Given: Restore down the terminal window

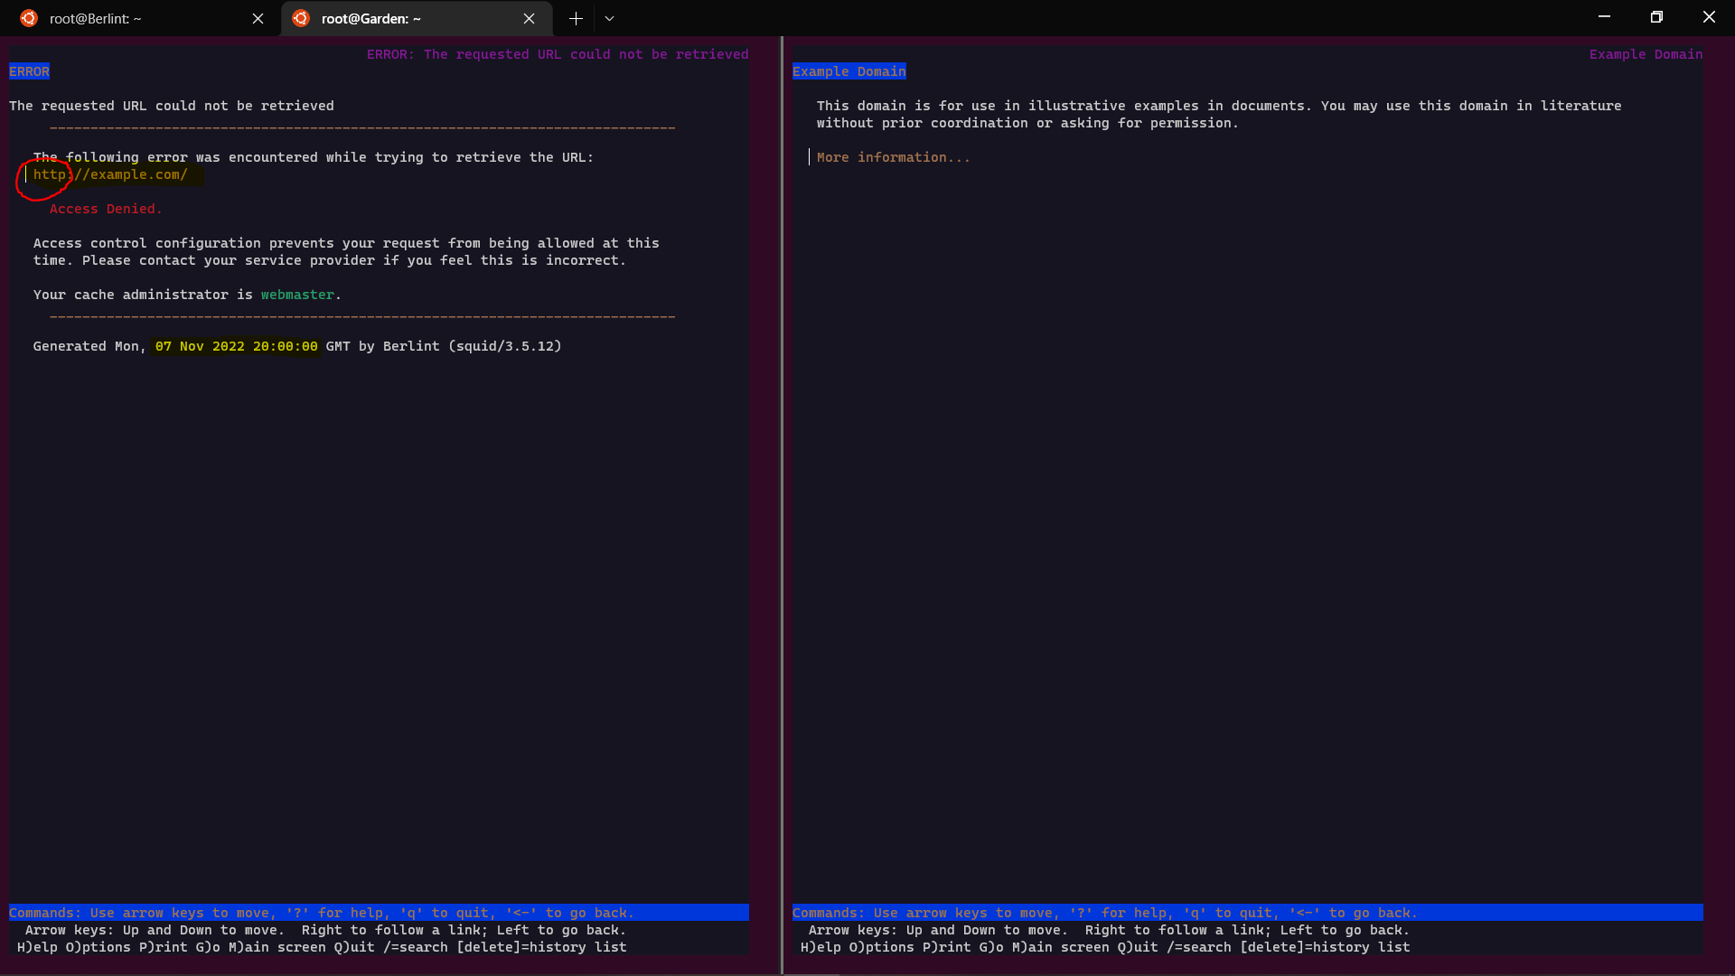Looking at the screenshot, I should click(x=1656, y=17).
